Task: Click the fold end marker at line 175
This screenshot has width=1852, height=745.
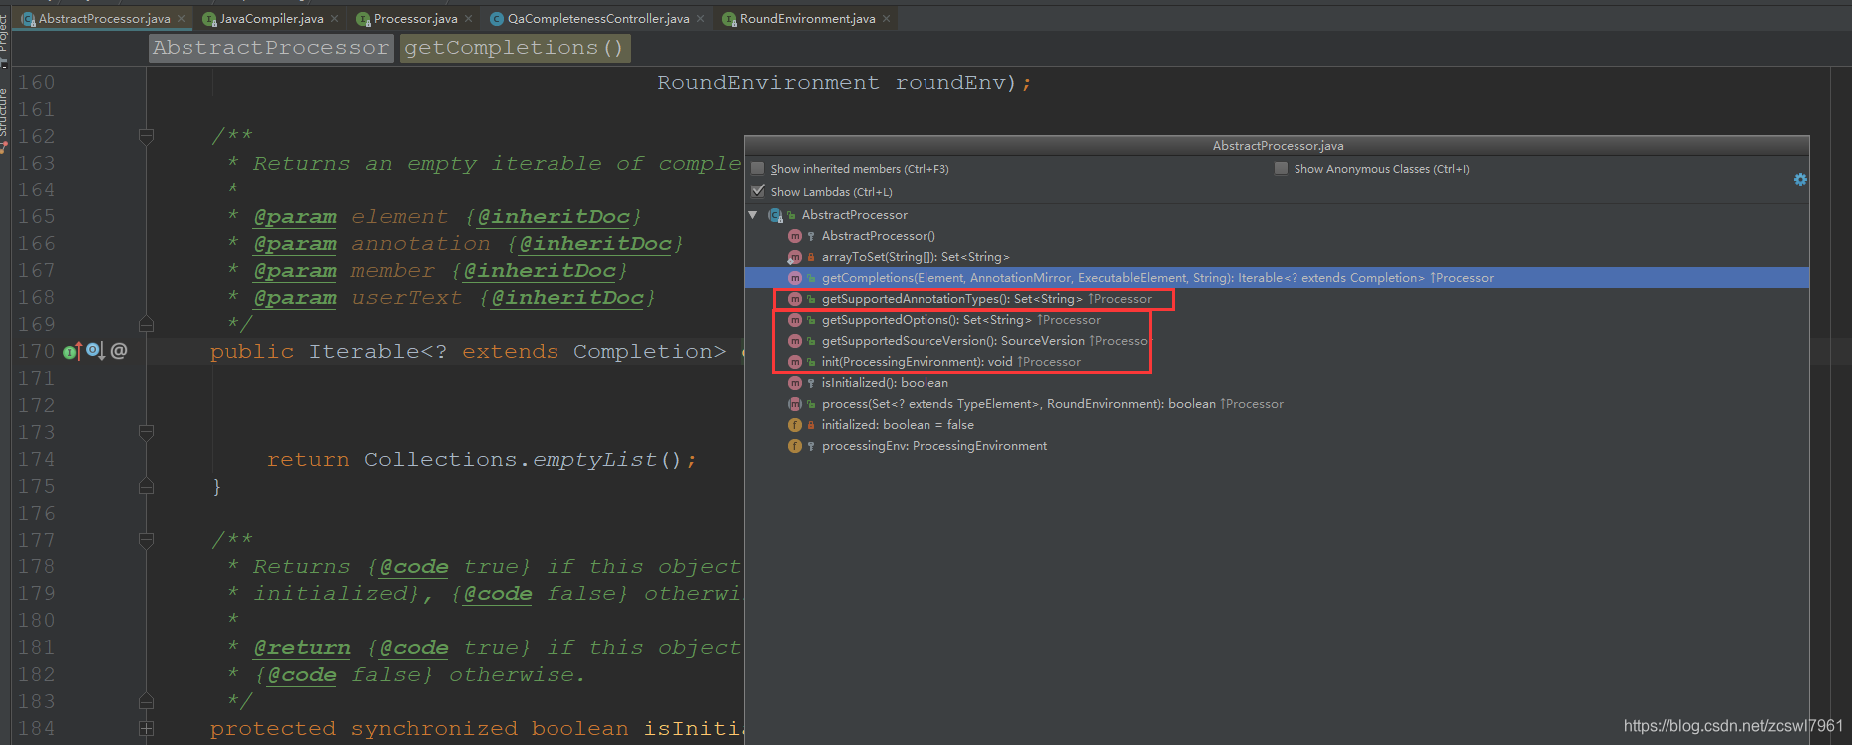Action: (146, 486)
